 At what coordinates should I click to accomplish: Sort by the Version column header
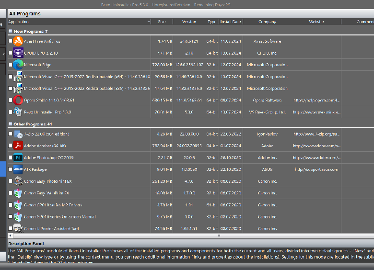coord(189,22)
